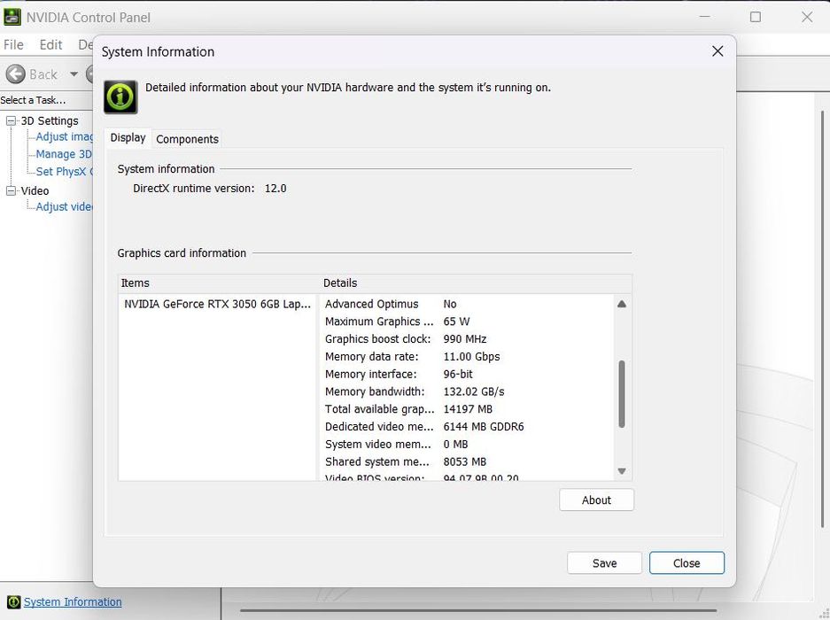Image resolution: width=830 pixels, height=620 pixels.
Task: Click the Memory bandwidth row
Action: pos(468,391)
